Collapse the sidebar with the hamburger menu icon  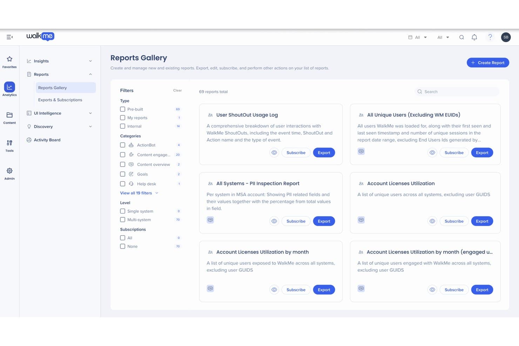coord(9,37)
